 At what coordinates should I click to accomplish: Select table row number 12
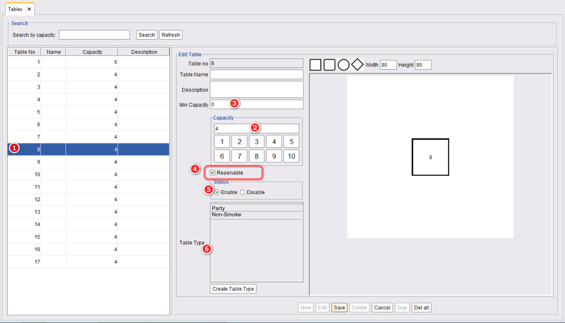89,199
